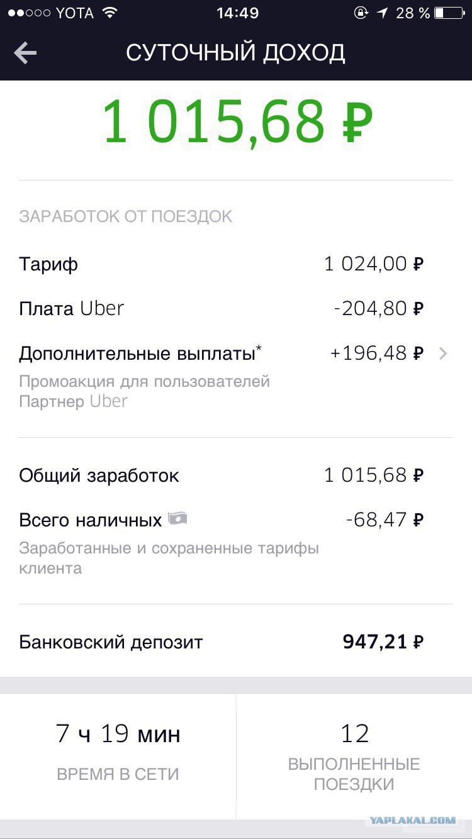
Task: Tap the Wi-Fi status icon
Action: pos(110,13)
